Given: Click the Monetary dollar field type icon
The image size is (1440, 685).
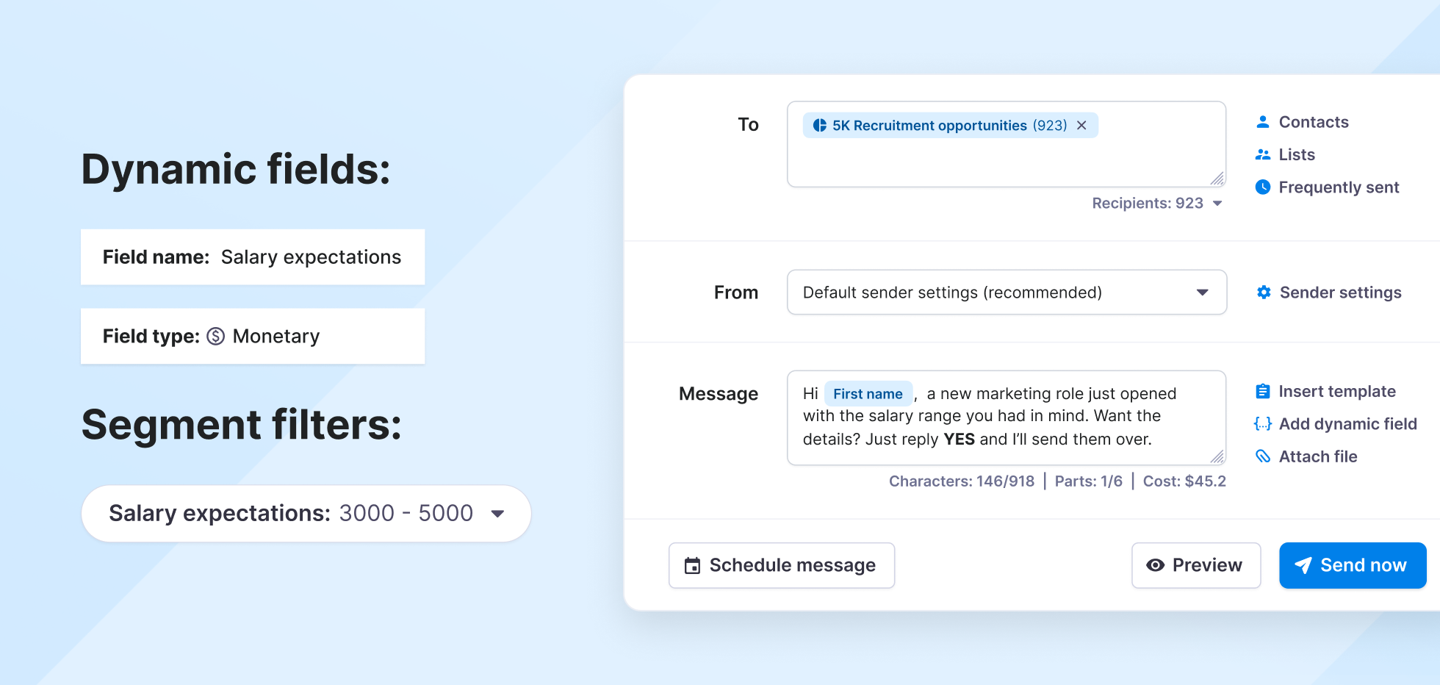Looking at the screenshot, I should click(215, 336).
